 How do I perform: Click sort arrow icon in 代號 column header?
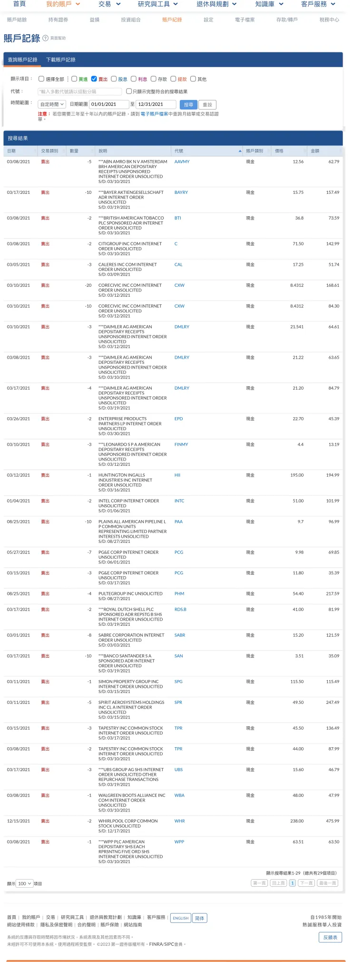point(240,151)
